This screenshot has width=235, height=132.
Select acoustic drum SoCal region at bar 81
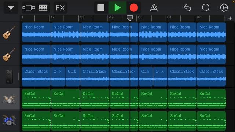pos(182,99)
